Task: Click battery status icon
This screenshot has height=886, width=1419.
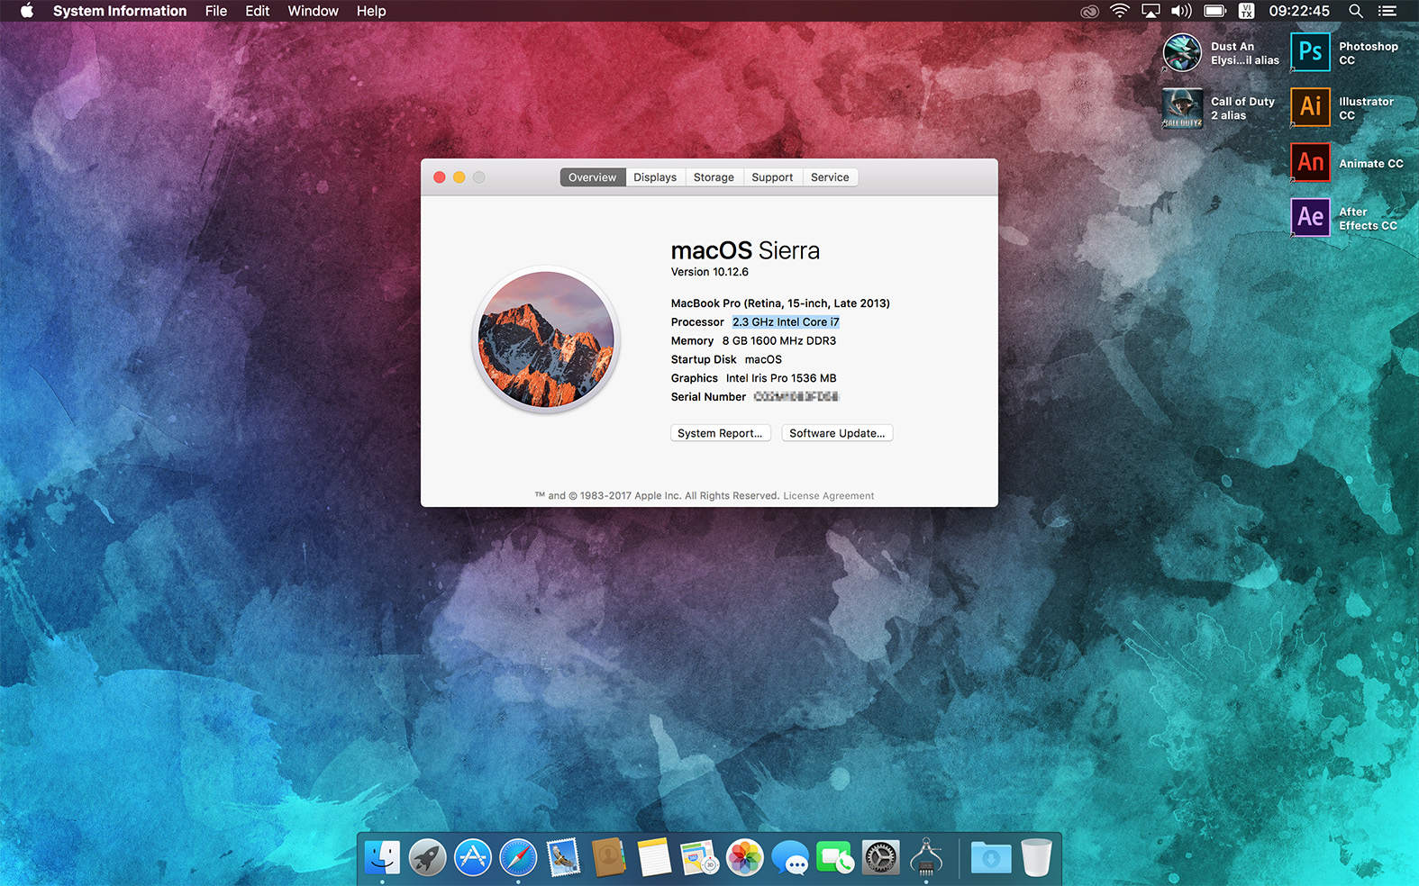Action: click(1214, 11)
